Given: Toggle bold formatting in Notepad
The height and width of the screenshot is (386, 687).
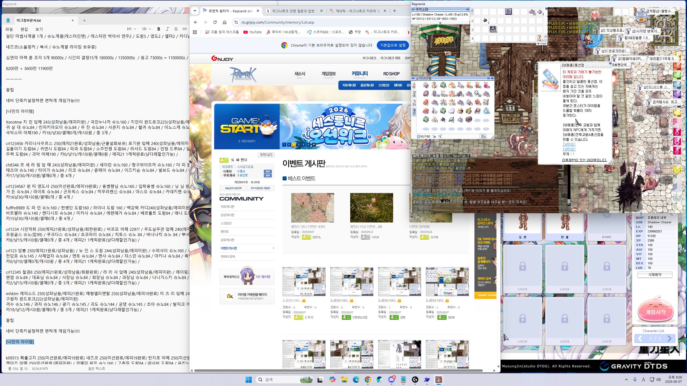Looking at the screenshot, I should (x=159, y=29).
